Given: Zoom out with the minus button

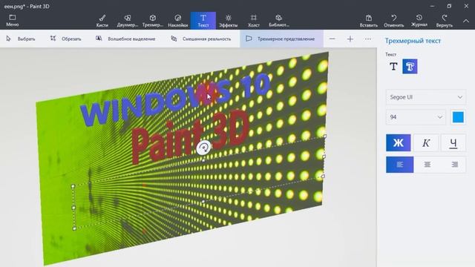Looking at the screenshot, I should click(x=332, y=39).
